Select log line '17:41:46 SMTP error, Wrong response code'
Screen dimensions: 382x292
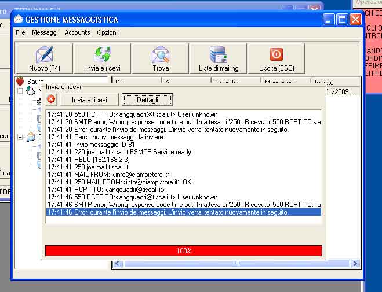click(x=184, y=205)
